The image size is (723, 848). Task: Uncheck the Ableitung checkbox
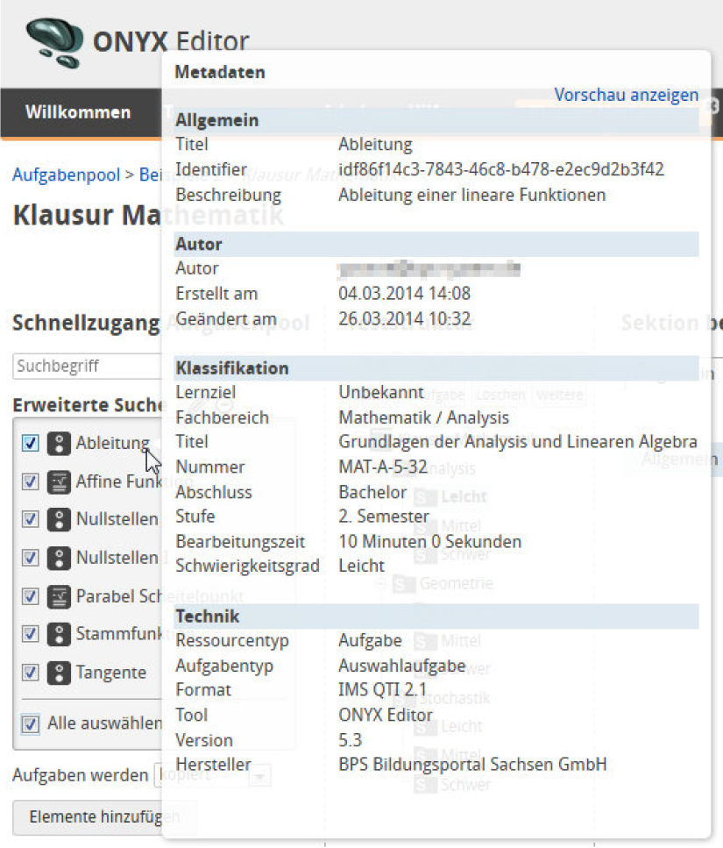(29, 444)
